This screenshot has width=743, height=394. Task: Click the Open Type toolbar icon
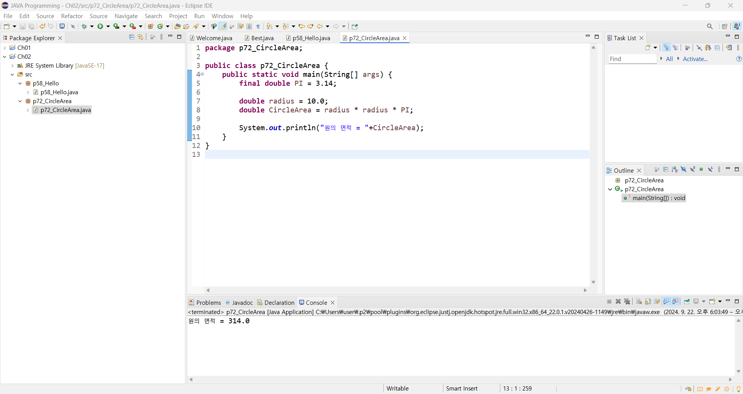[x=177, y=26]
